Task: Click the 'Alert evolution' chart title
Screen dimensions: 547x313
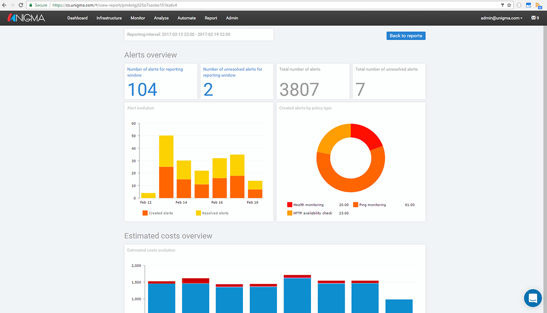Action: tap(140, 108)
